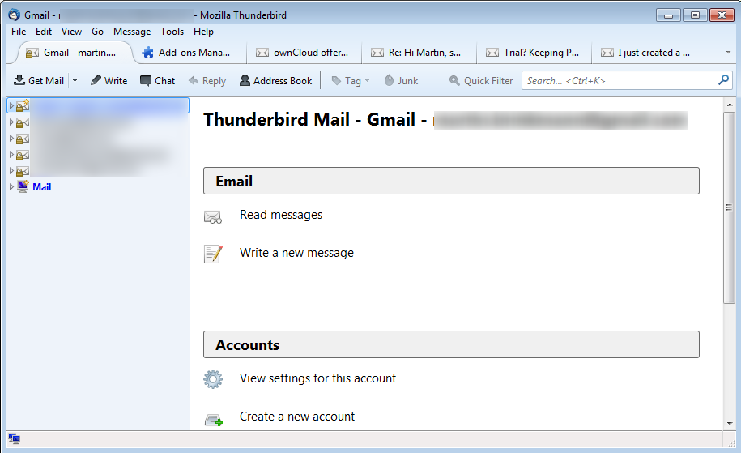Expand the fifth account in folder pane

(x=11, y=170)
